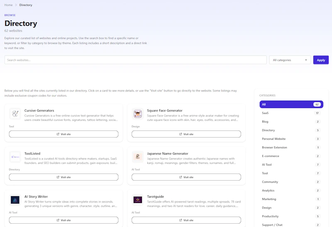
Task: Click the ToolListed logo icon
Action: coord(15,157)
